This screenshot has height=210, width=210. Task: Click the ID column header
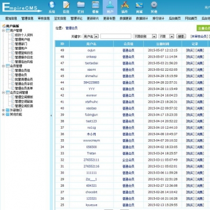62,44
